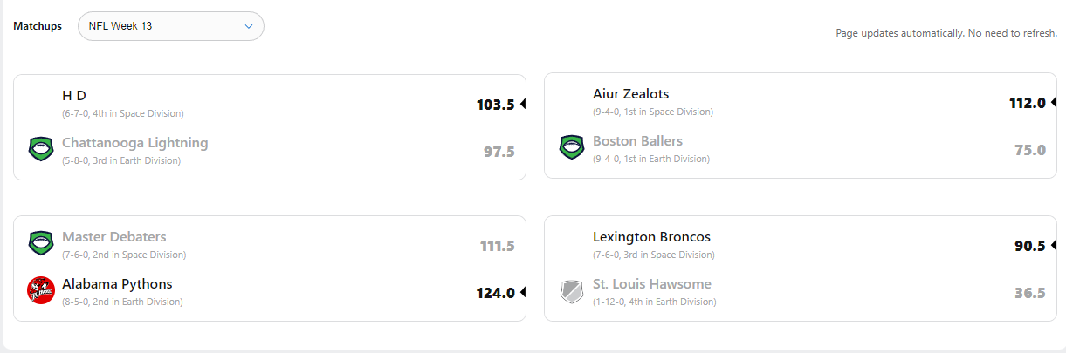This screenshot has width=1066, height=353.
Task: Expand week selector using the chevron arrow
Action: pyautogui.click(x=249, y=26)
